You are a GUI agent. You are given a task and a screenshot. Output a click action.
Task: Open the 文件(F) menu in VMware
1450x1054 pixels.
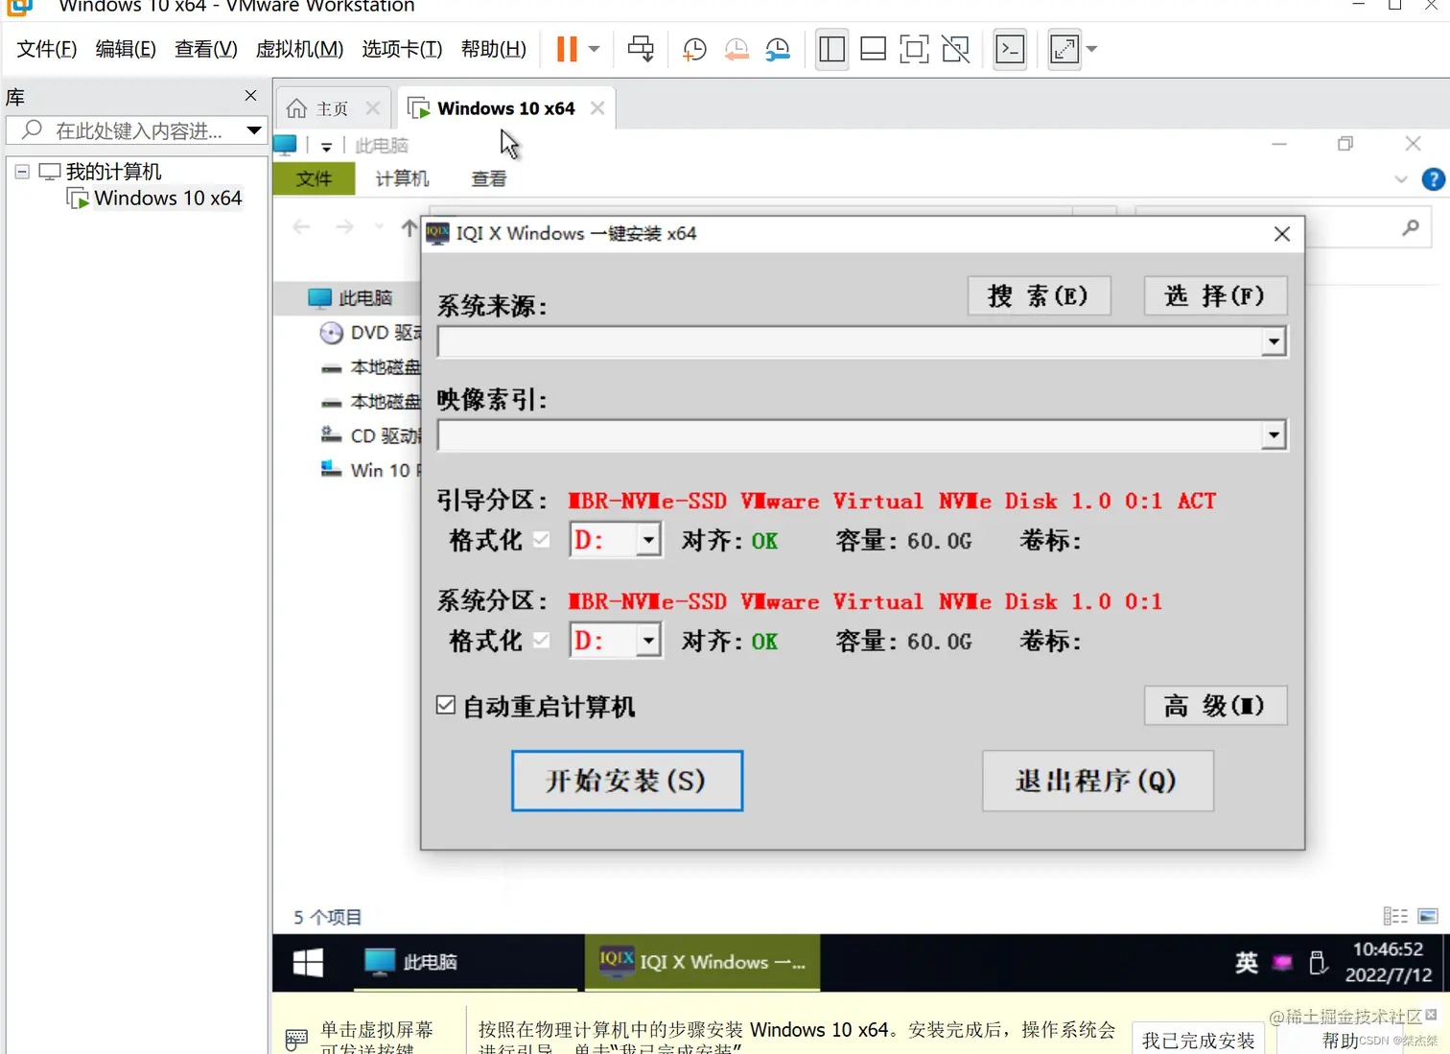47,49
